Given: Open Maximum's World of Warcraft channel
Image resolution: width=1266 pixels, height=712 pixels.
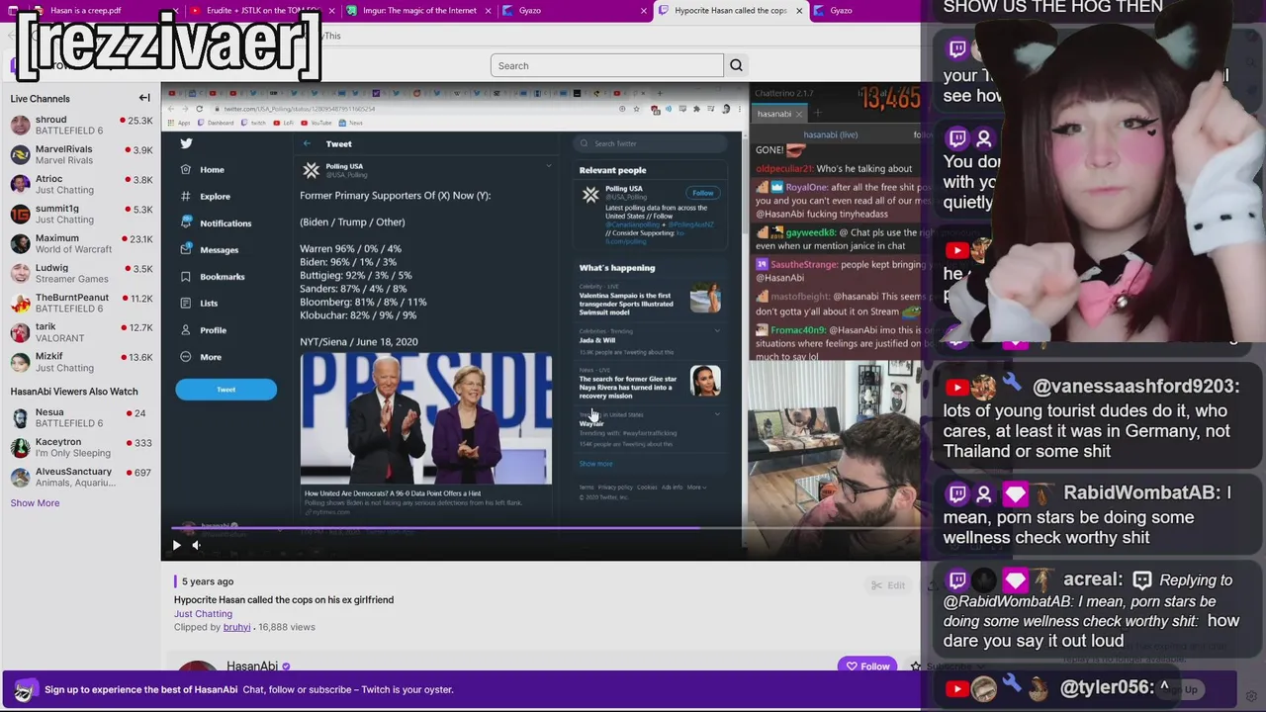Looking at the screenshot, I should pyautogui.click(x=81, y=243).
